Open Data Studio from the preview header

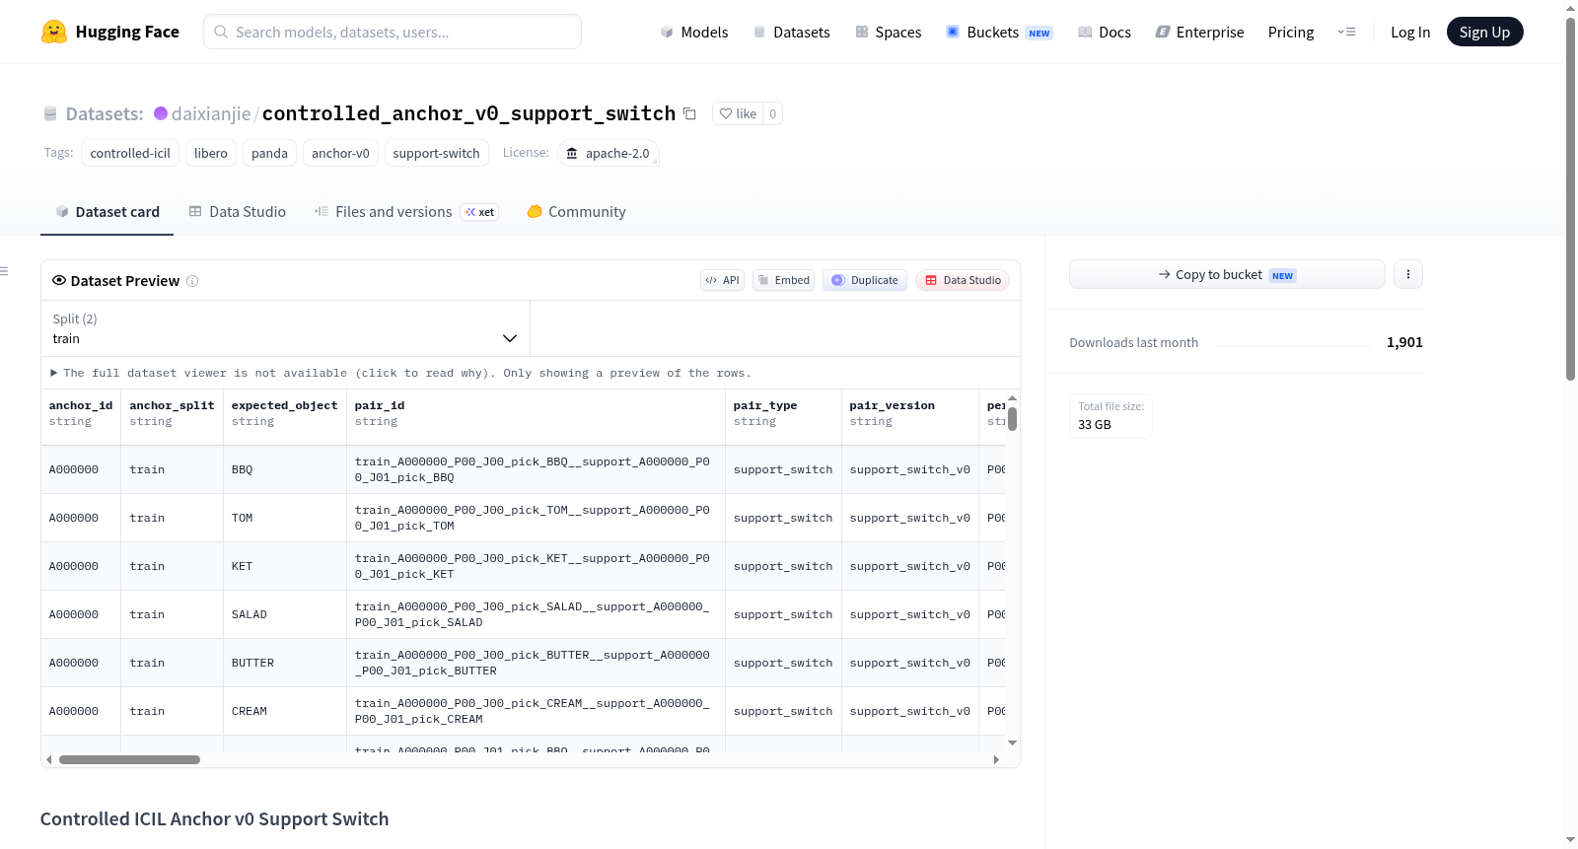click(963, 280)
